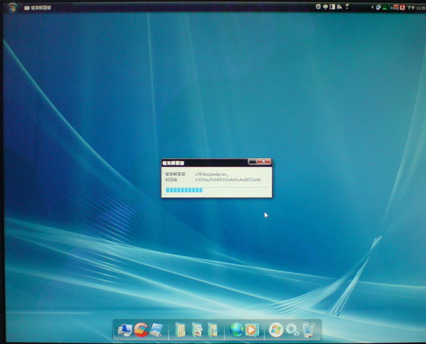Click the destination folder path text
This screenshot has height=344, width=426.
[228, 179]
